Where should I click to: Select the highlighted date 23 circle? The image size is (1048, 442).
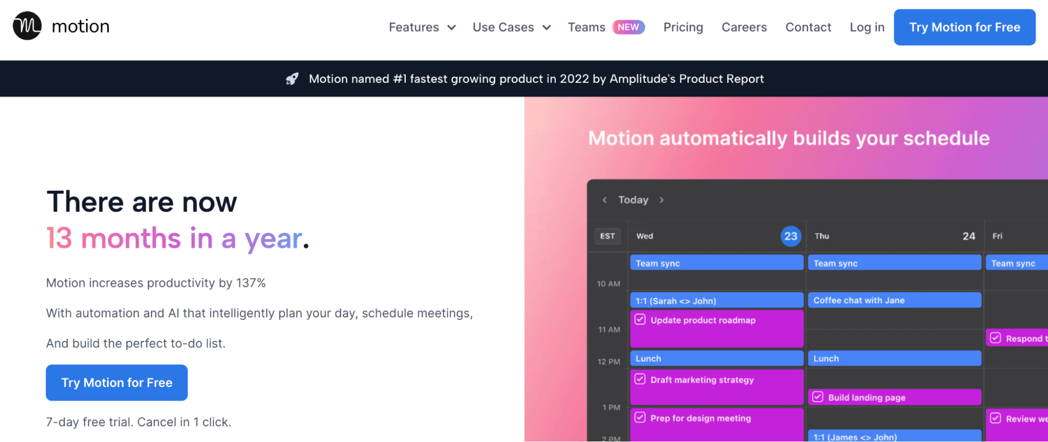[790, 236]
